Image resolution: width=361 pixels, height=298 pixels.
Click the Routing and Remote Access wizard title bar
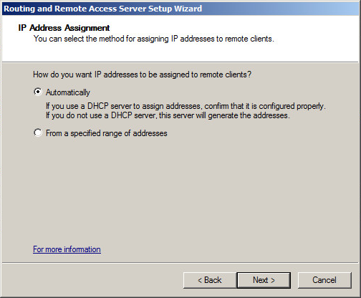180,9
